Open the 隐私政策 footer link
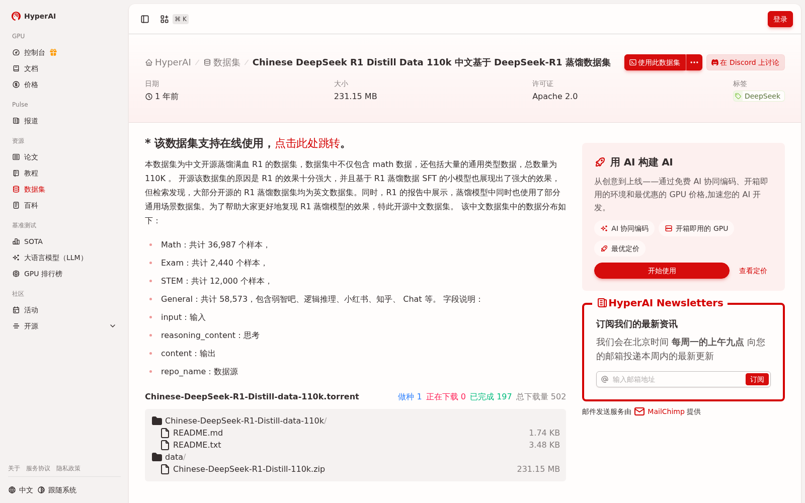Screen dimensions: 805x503 68,468
